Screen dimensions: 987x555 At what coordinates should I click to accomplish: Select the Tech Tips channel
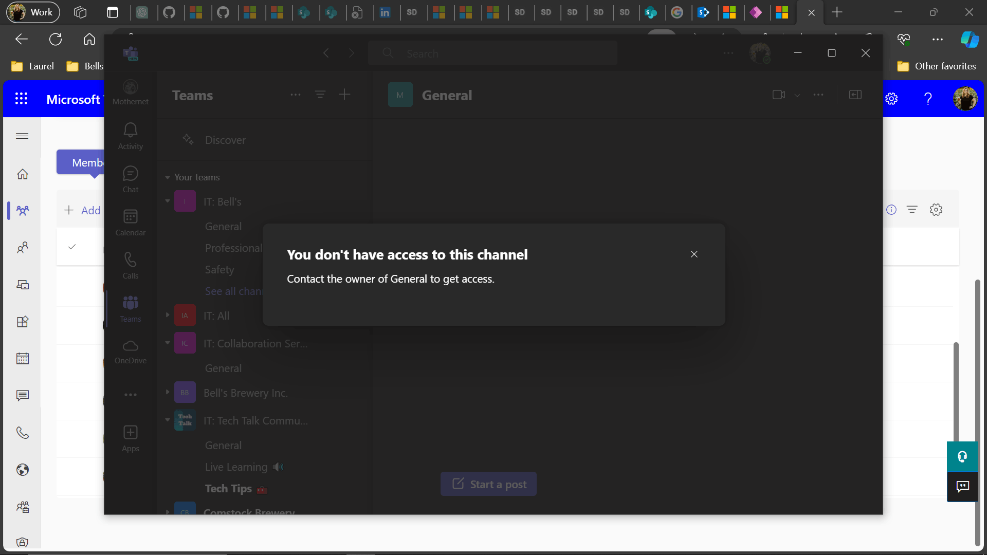tap(228, 489)
